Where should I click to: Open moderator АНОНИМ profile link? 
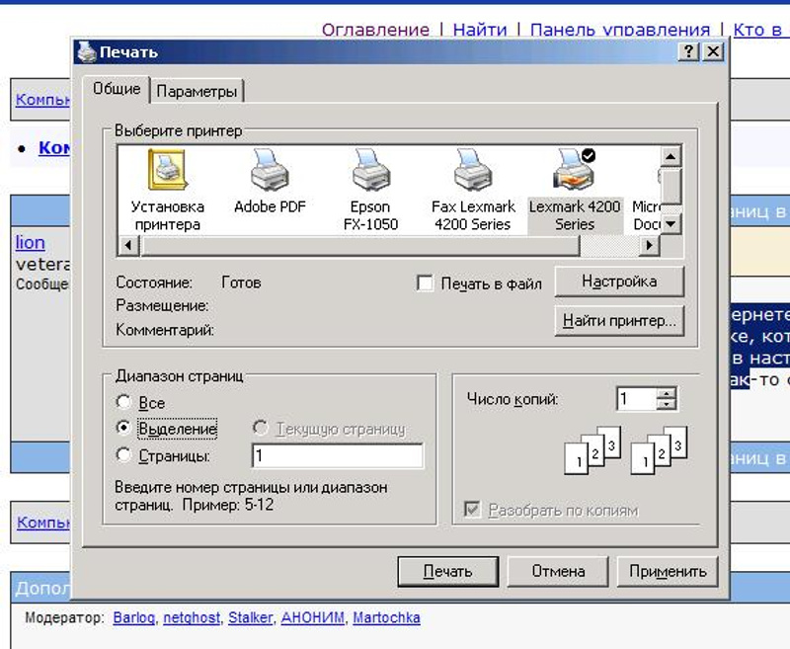tap(313, 617)
